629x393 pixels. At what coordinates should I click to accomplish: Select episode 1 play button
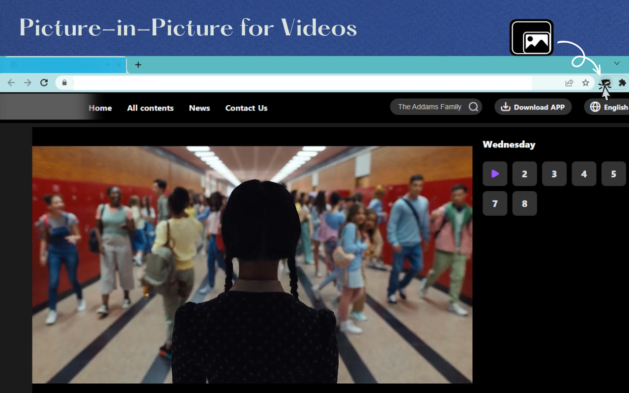pyautogui.click(x=495, y=174)
